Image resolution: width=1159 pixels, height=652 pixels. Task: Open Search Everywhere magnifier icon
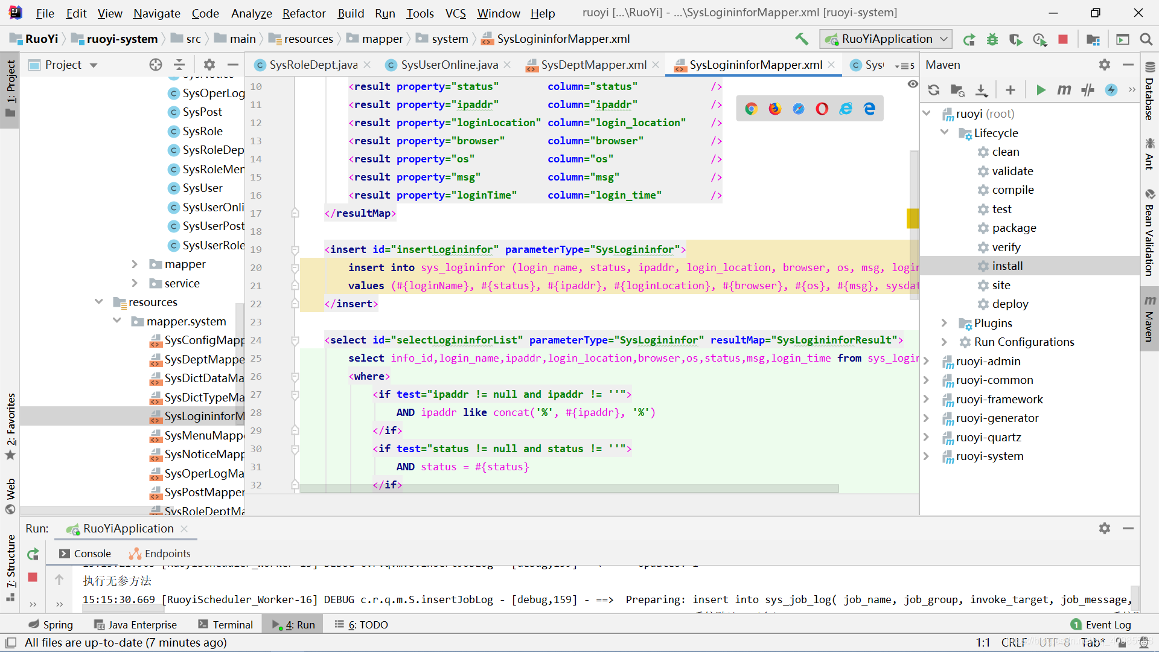tap(1146, 39)
